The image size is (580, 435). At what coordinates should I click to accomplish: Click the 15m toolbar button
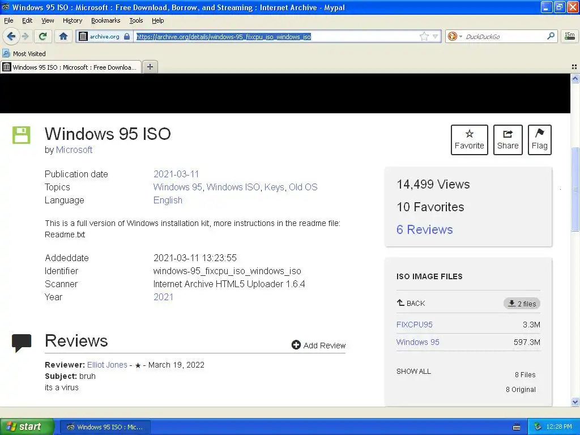coord(570,36)
